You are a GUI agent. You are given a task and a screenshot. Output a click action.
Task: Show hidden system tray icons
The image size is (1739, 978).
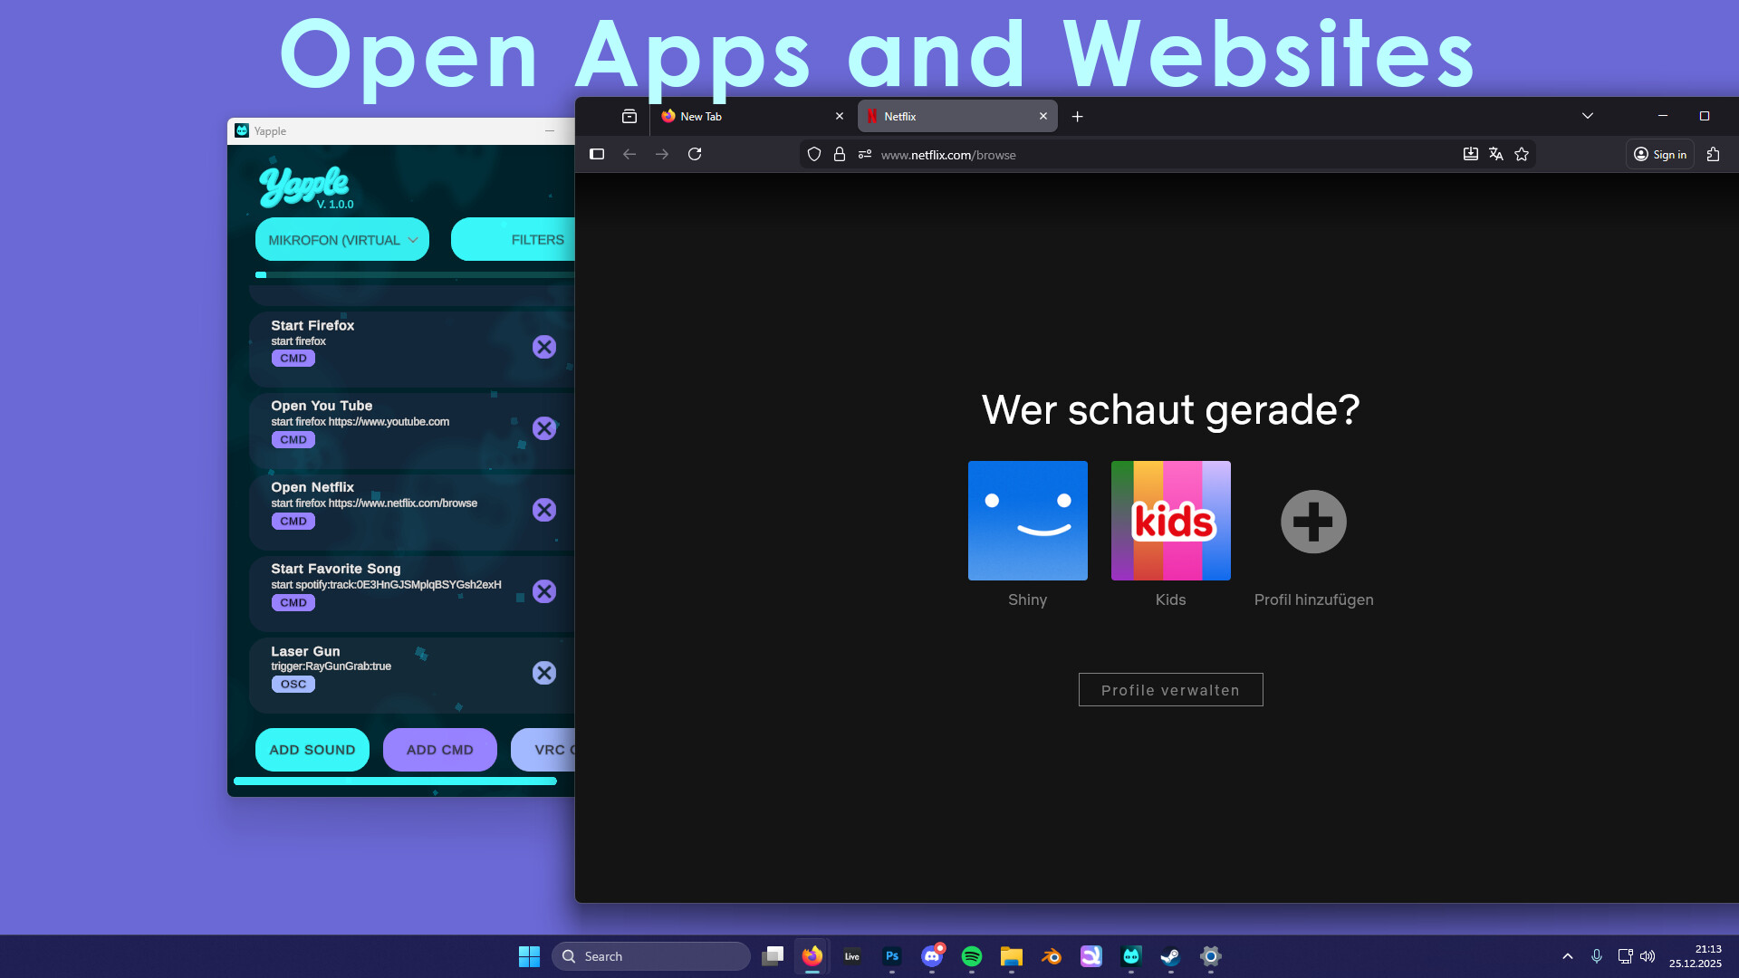(1568, 956)
